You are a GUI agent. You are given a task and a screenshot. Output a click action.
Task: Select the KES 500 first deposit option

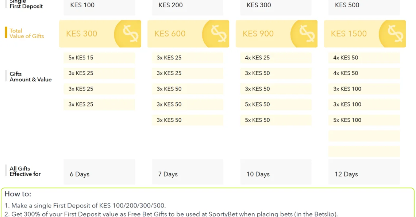(x=364, y=6)
